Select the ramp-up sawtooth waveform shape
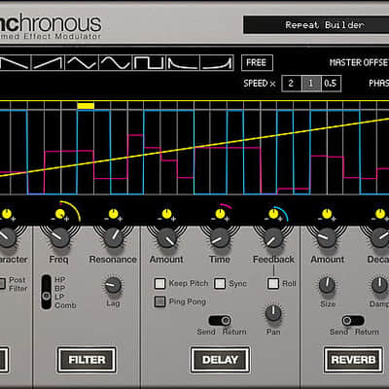 point(49,62)
